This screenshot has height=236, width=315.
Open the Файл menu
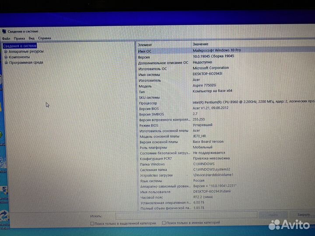pos(6,38)
